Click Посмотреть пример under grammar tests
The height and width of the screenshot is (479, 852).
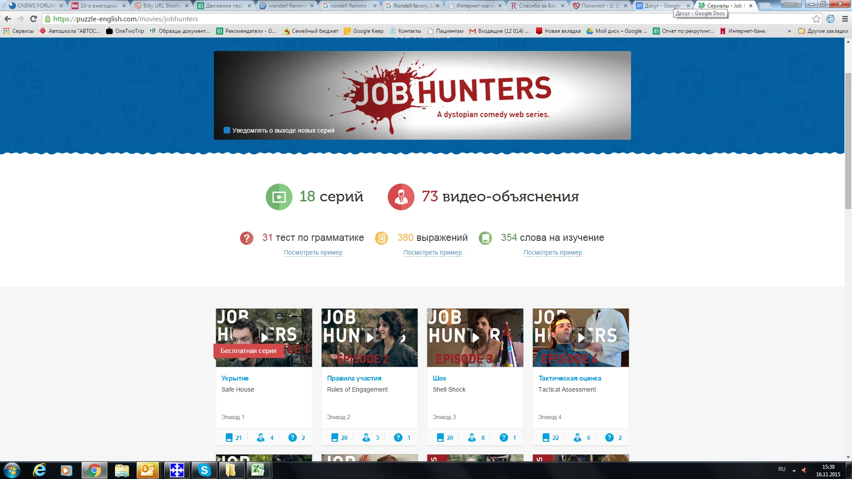coord(313,252)
